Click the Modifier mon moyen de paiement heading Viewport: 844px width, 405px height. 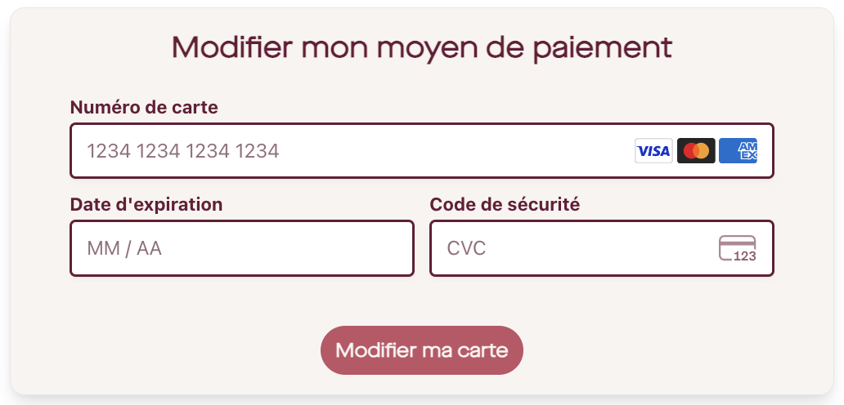[x=422, y=48]
